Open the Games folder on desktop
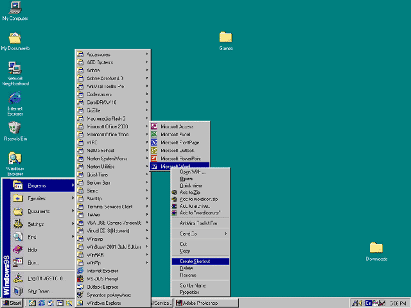 225,41
